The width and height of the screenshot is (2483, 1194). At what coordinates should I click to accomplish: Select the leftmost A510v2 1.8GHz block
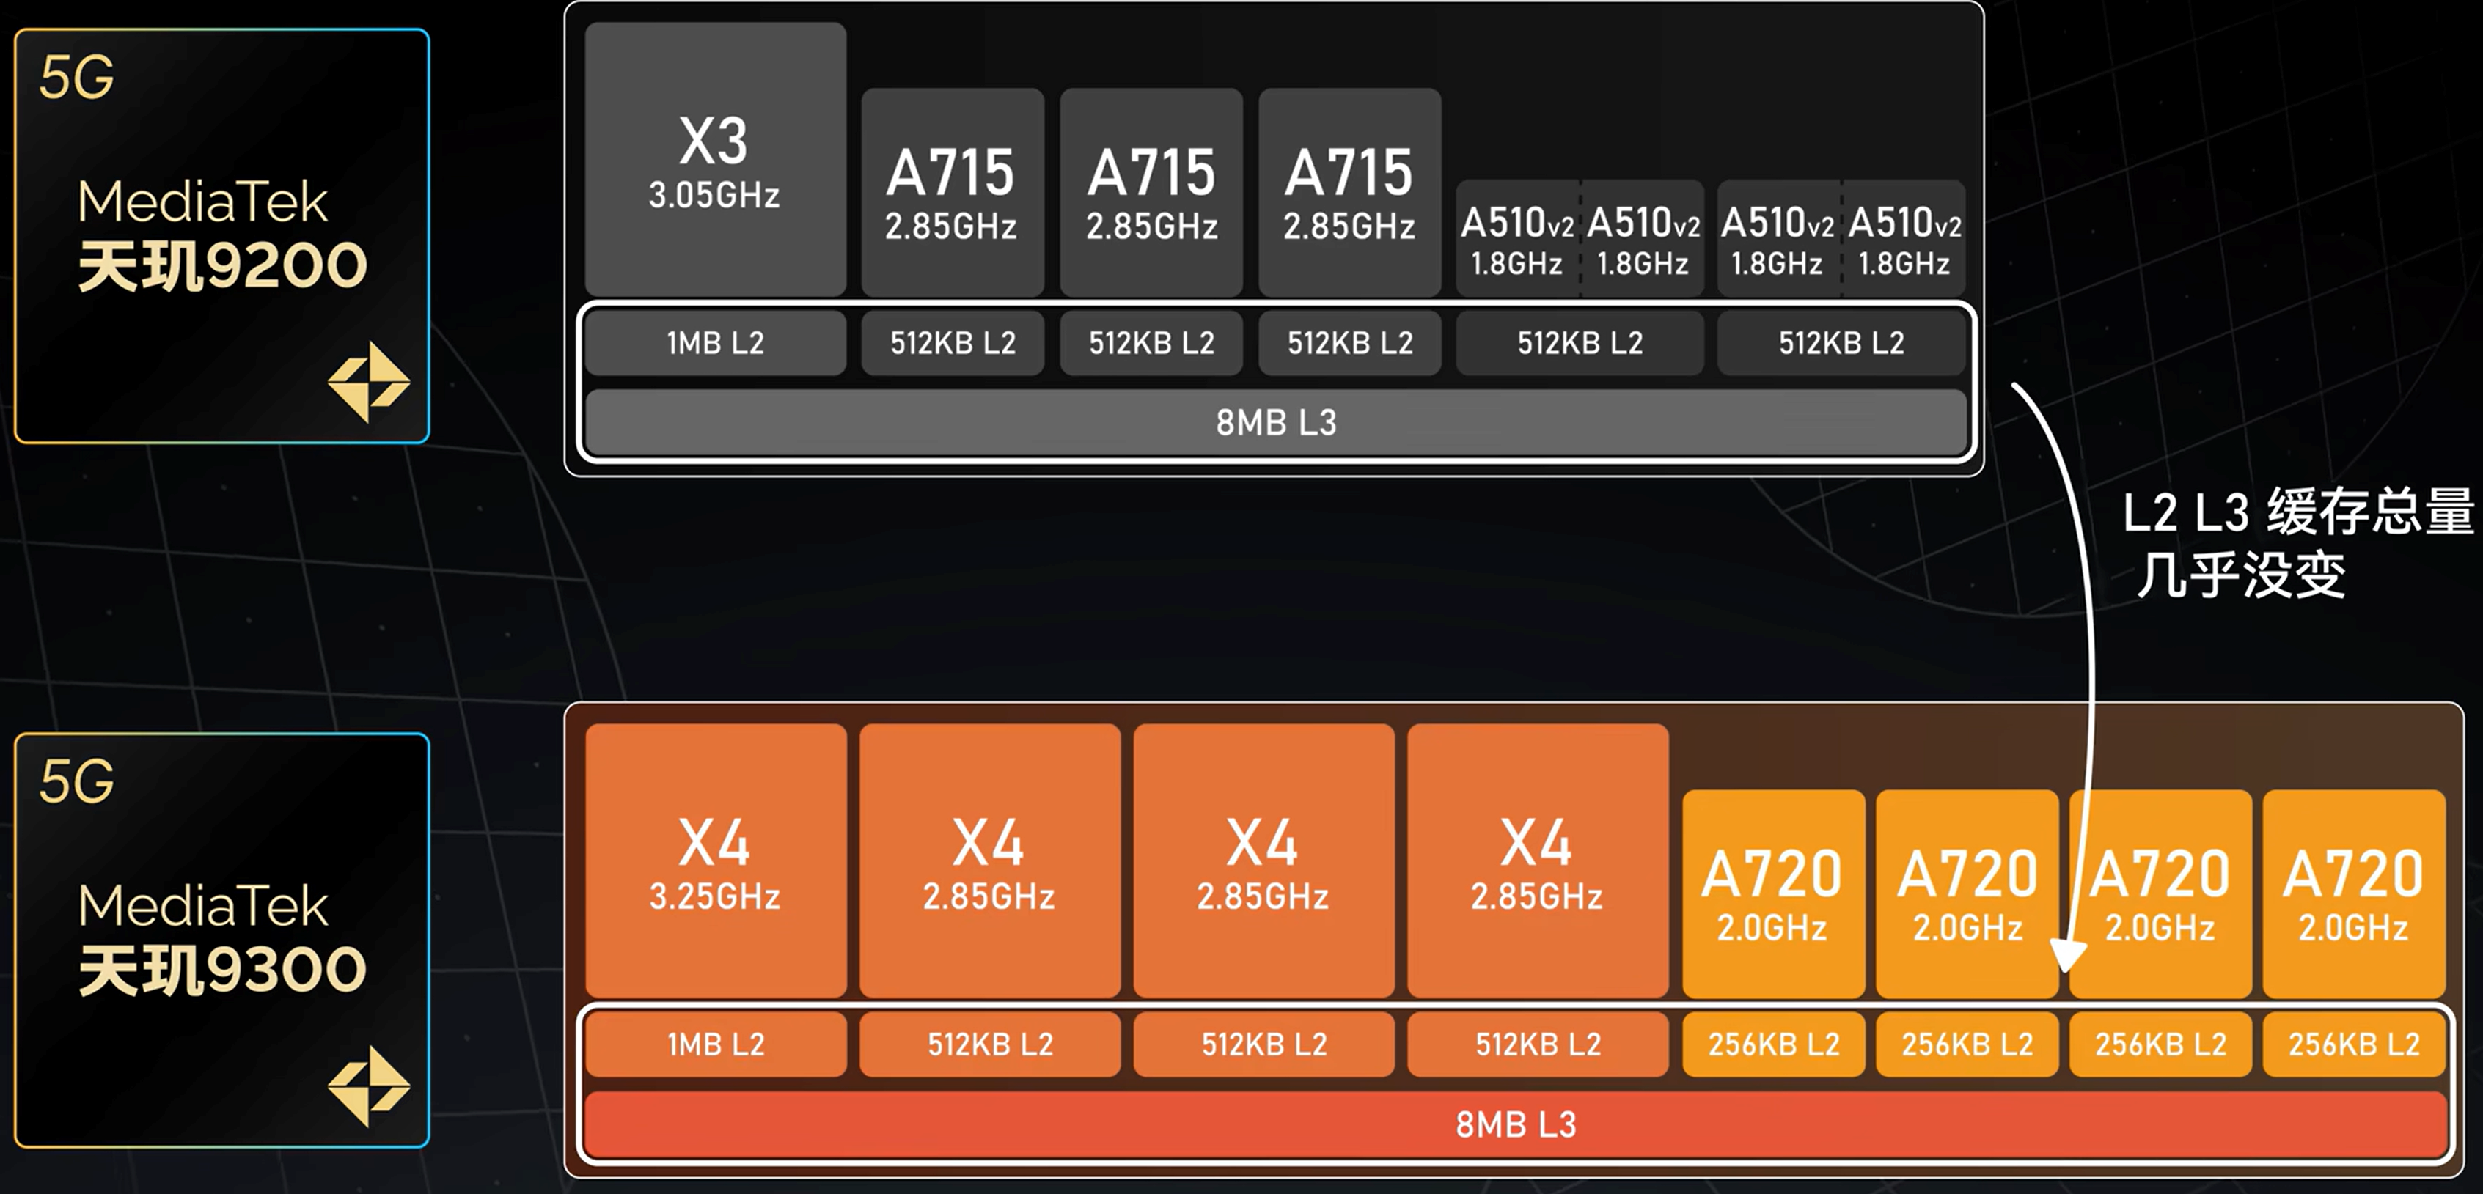(x=1516, y=238)
